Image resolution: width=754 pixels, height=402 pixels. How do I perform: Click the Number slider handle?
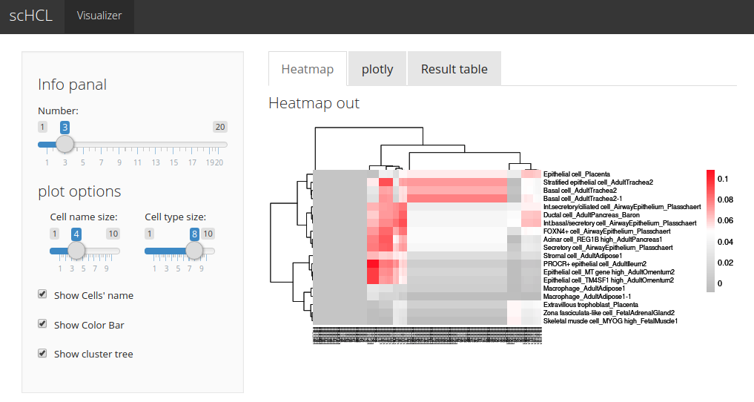[x=65, y=144]
